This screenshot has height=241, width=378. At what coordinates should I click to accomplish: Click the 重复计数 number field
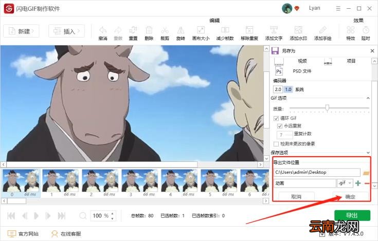click(x=285, y=135)
